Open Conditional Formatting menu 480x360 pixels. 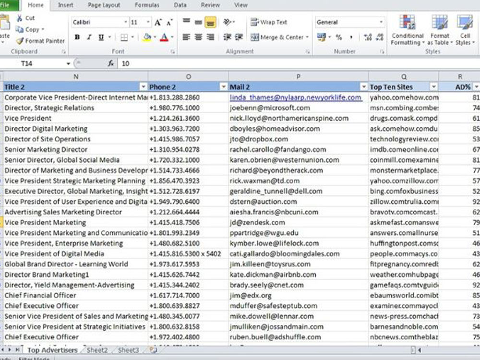408,30
